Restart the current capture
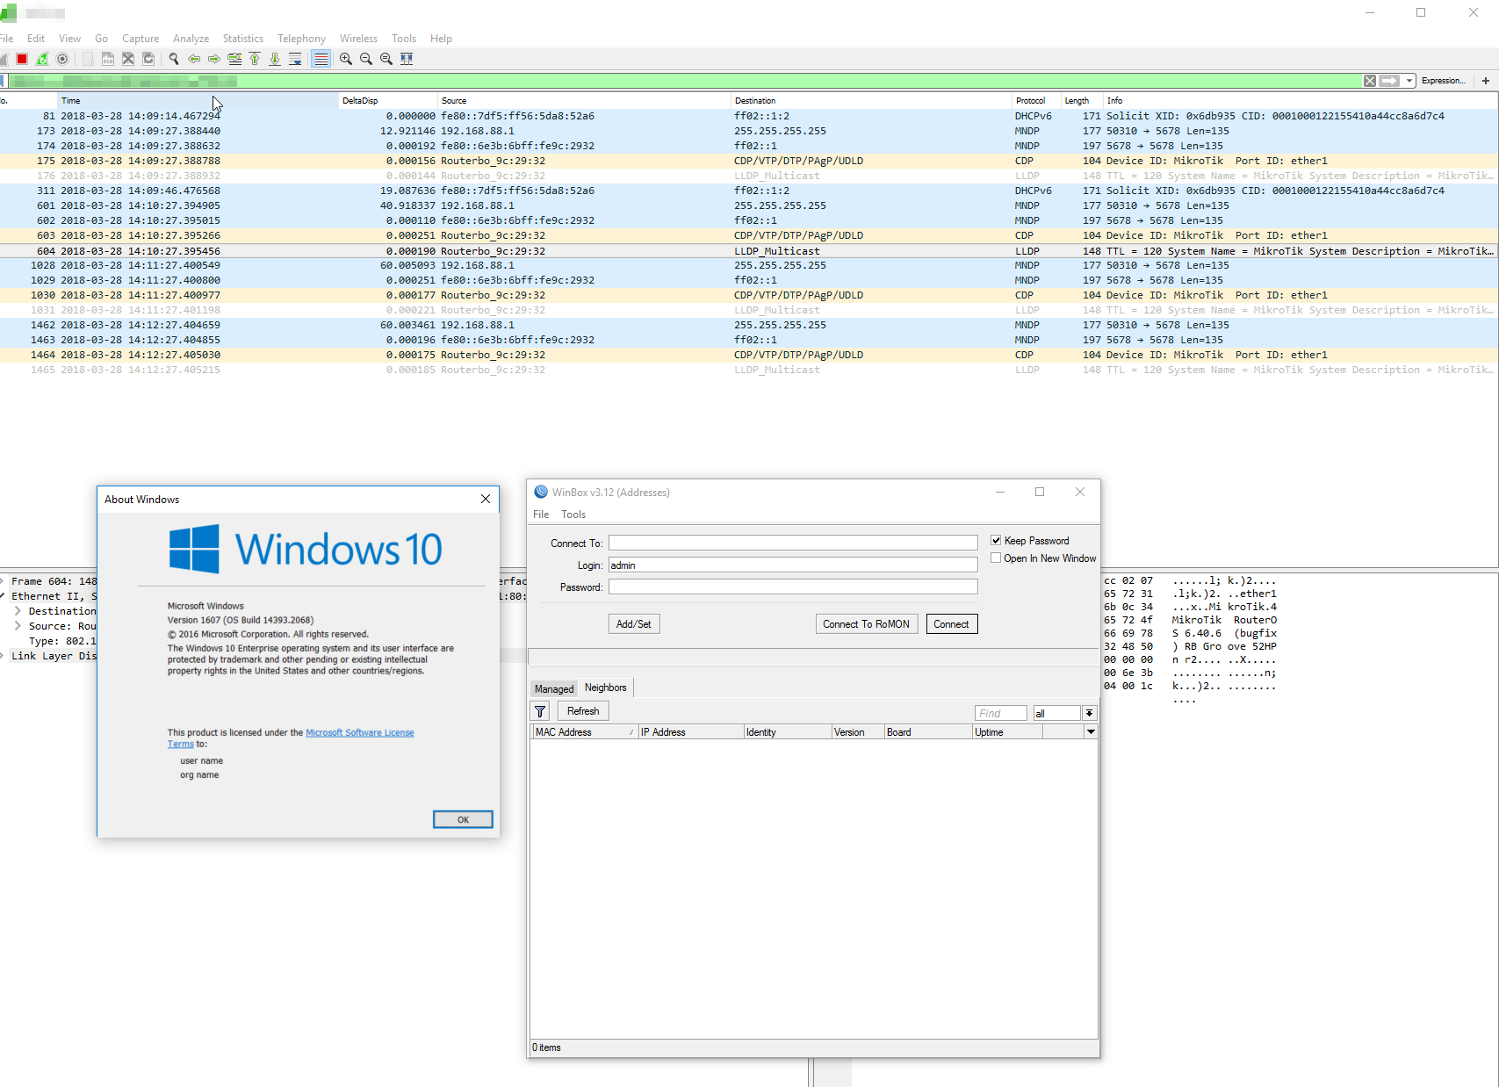1499x1087 pixels. coord(41,59)
